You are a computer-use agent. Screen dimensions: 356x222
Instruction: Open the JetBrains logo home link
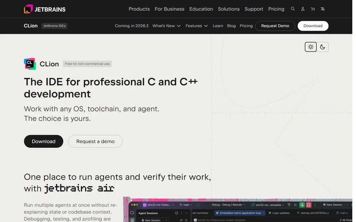tap(45, 9)
